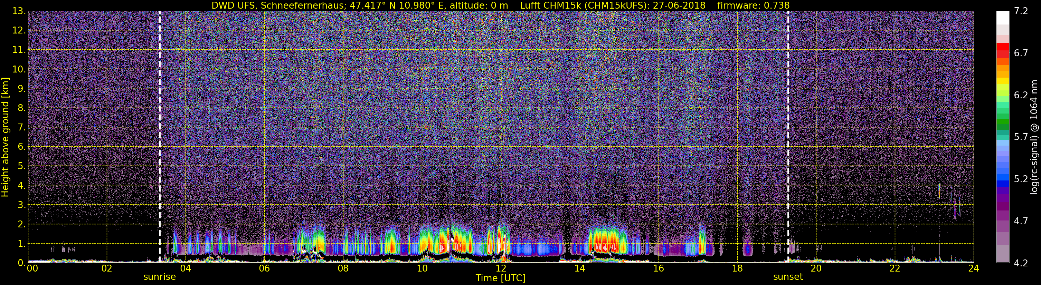This screenshot has width=1041, height=285.
Task: Click the '5.' height axis tick label
Action: point(21,166)
